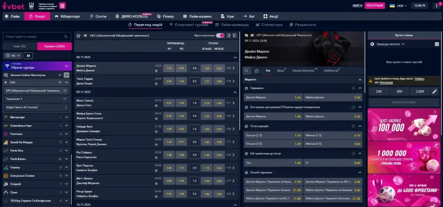
Task: Star the Тесін Торрес vs Деніс Гомес match
Action: (156, 83)
